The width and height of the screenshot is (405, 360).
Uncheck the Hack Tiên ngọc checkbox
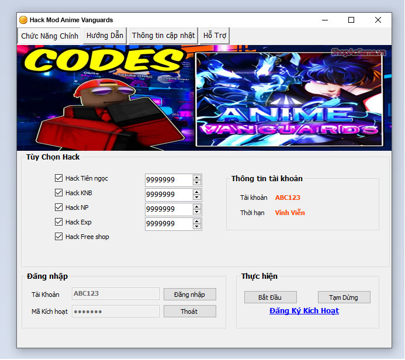tap(58, 178)
